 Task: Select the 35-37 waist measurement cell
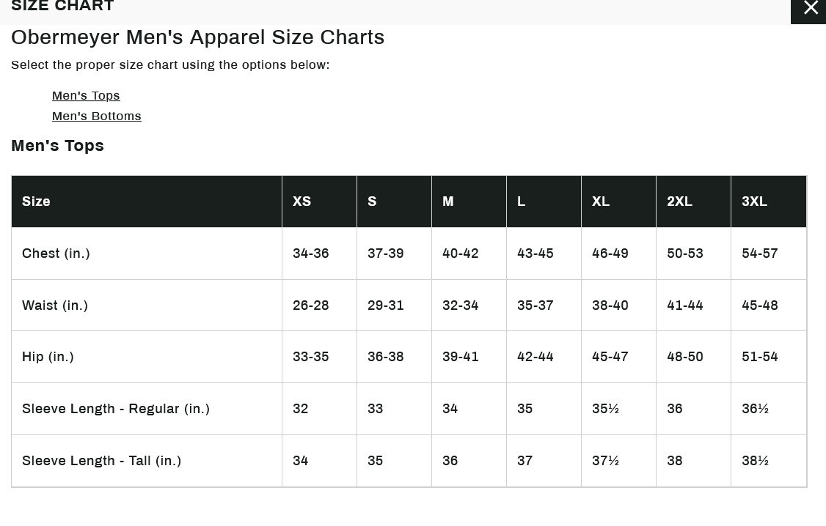click(535, 305)
